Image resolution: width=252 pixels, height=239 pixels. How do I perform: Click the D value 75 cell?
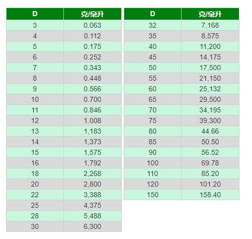152,121
